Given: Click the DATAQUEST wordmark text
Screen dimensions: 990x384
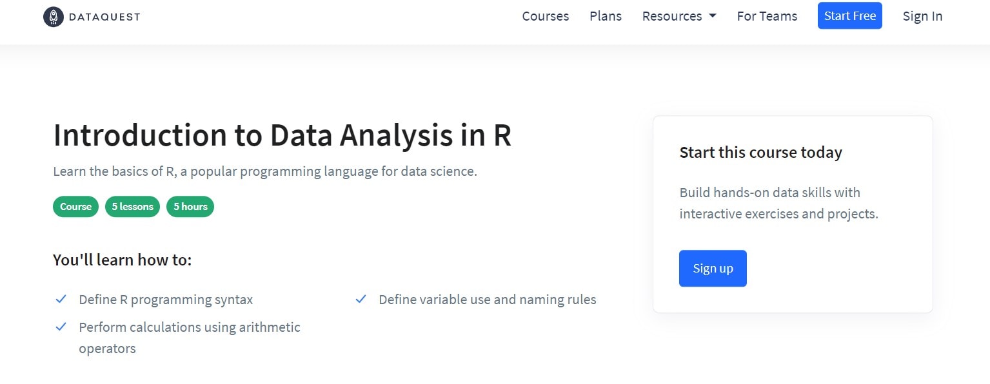Looking at the screenshot, I should tap(104, 17).
